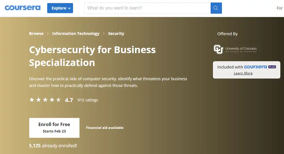Click the half-filled fifth rating star
284x154 pixels.
coord(59,100)
